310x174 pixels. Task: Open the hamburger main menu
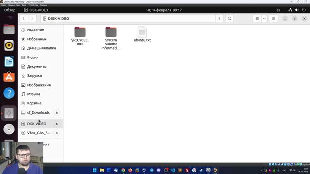click(x=273, y=19)
